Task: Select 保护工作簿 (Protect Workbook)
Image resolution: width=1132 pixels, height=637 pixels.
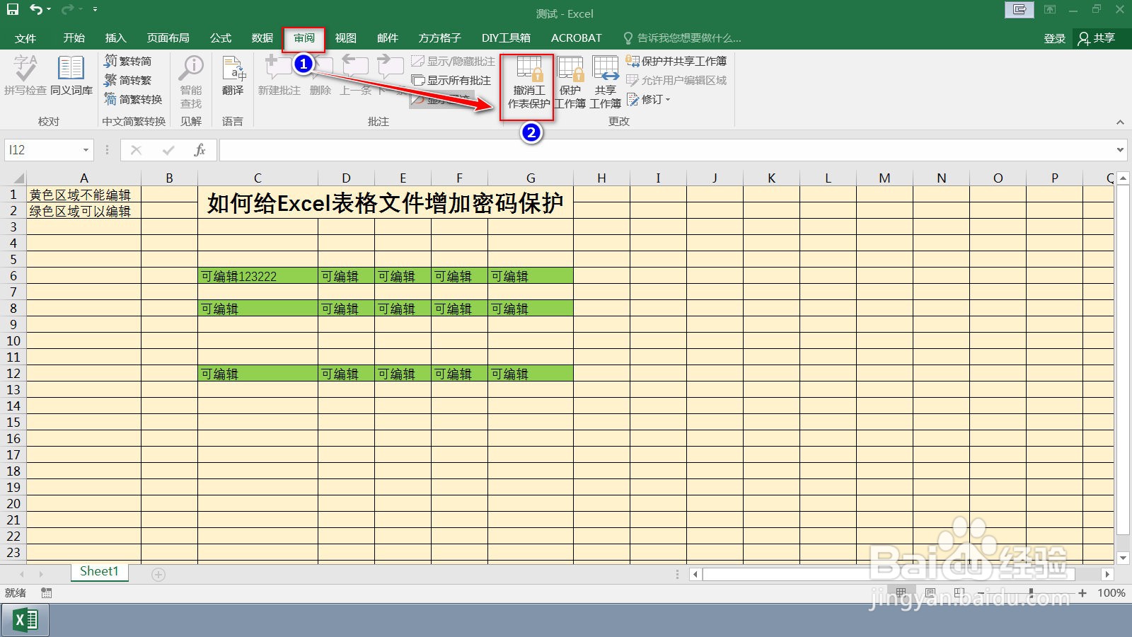Action: pyautogui.click(x=570, y=81)
